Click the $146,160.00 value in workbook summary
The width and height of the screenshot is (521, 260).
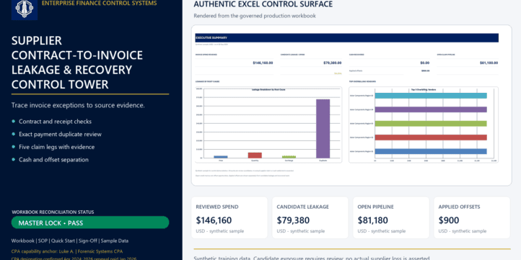coord(263,63)
